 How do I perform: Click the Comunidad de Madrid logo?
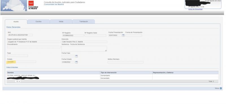point(33,5)
